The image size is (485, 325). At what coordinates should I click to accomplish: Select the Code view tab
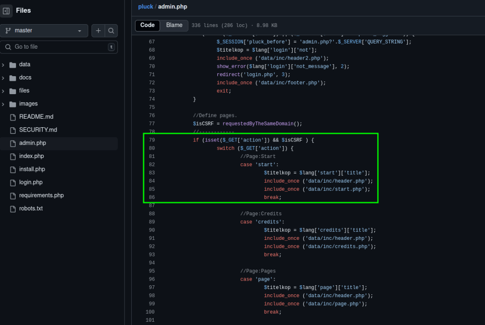147,25
